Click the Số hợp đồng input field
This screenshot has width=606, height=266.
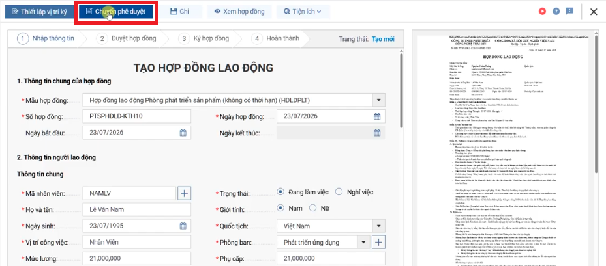pyautogui.click(x=137, y=116)
